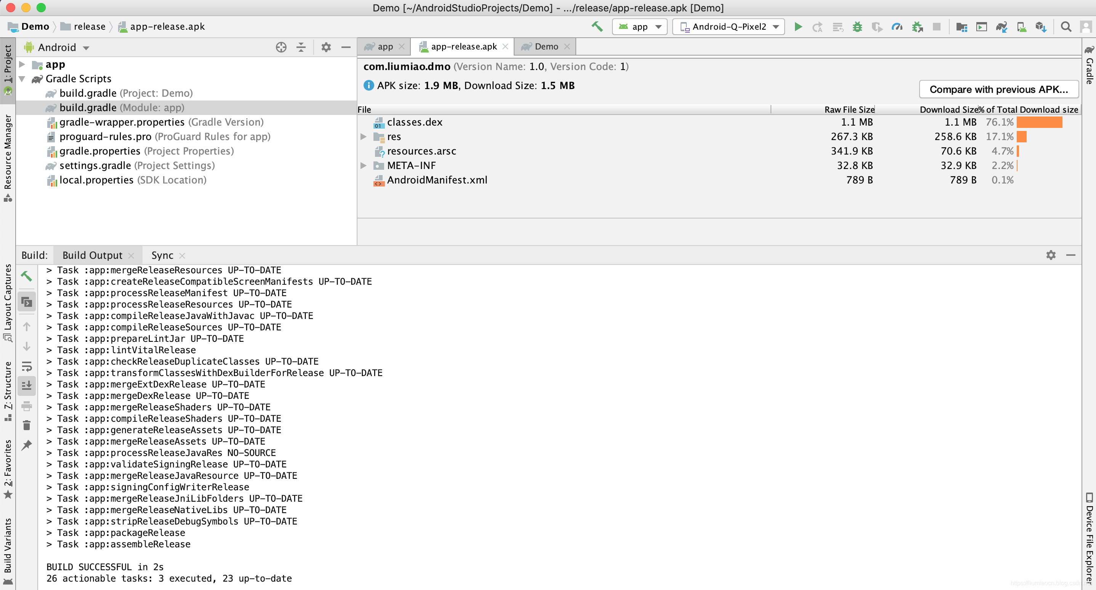
Task: Click the Debug app bug icon
Action: pyautogui.click(x=857, y=27)
